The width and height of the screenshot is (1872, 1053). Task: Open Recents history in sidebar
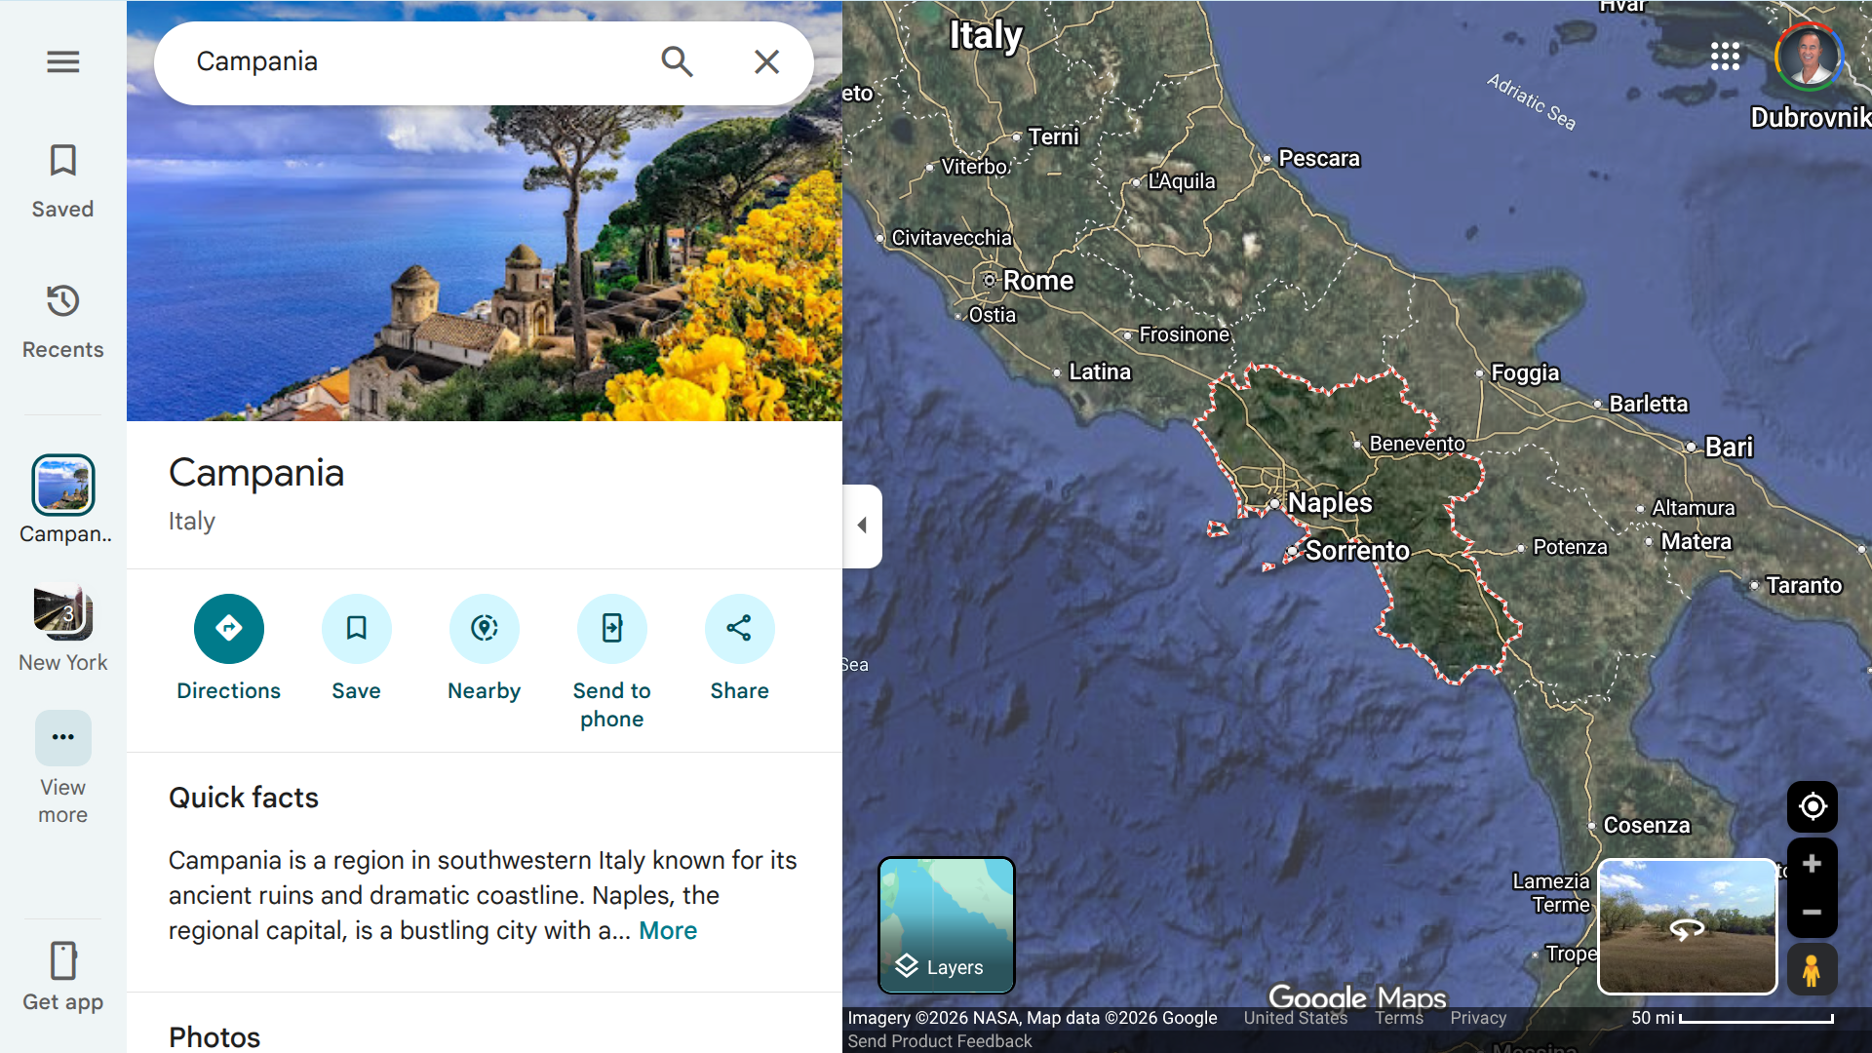(62, 321)
